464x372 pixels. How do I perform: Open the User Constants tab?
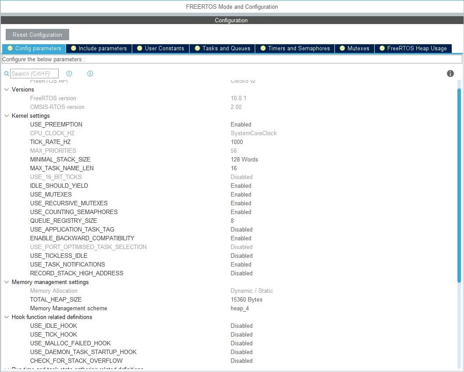point(161,48)
